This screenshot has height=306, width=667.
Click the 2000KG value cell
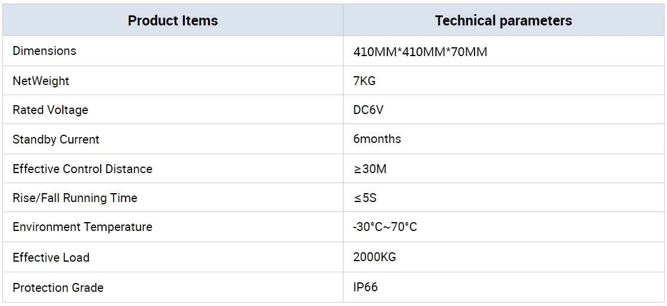tap(374, 257)
